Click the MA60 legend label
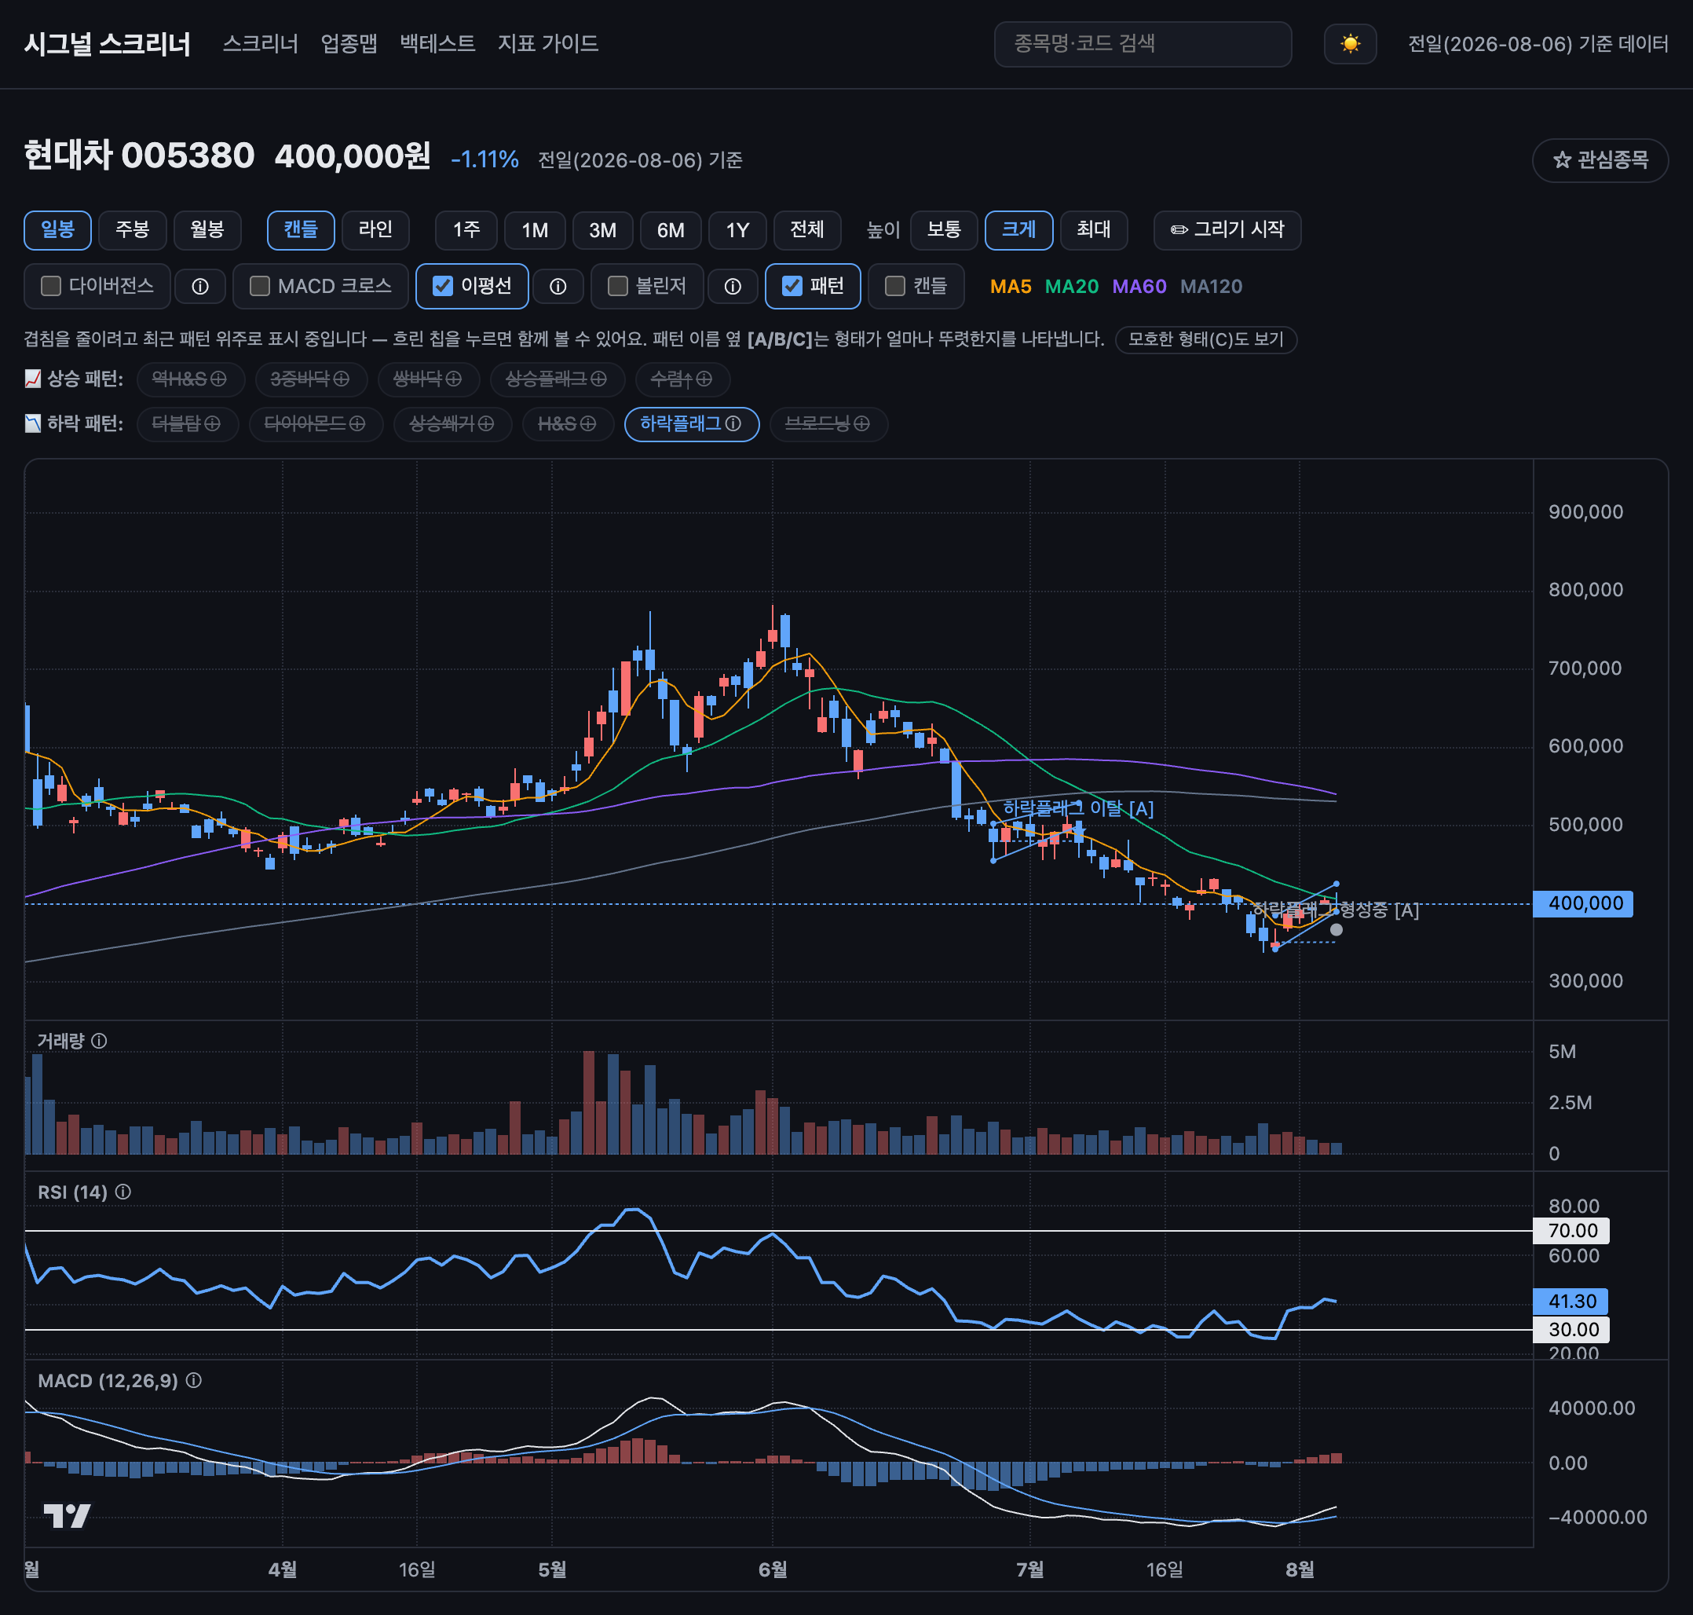1693x1615 pixels. pyautogui.click(x=1139, y=287)
